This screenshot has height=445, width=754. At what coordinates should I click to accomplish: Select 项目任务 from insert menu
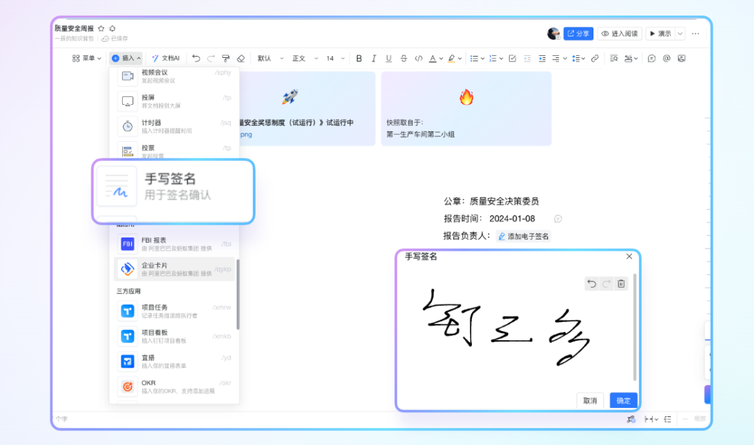(x=174, y=311)
